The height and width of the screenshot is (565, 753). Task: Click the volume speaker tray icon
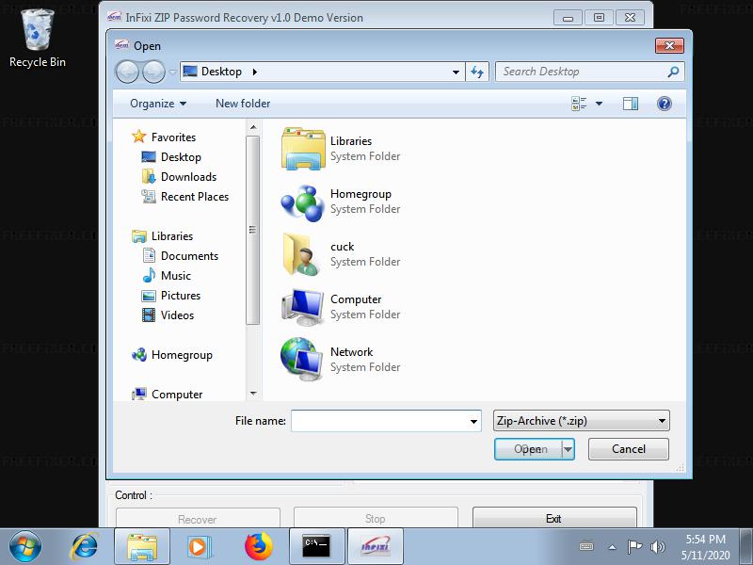click(x=657, y=547)
